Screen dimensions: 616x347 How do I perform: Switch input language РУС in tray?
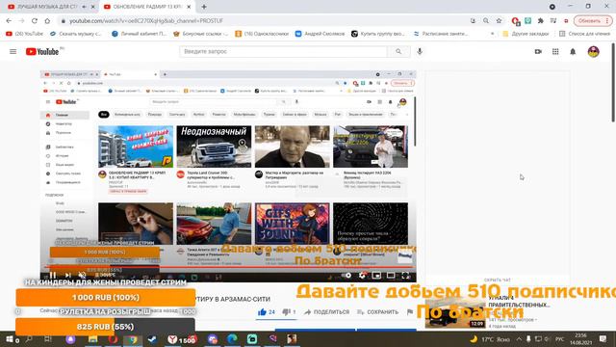[x=559, y=339]
